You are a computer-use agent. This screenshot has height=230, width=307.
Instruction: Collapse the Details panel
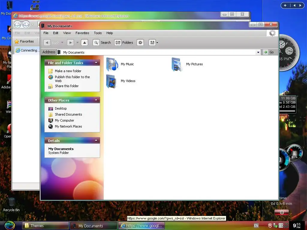coord(96,140)
